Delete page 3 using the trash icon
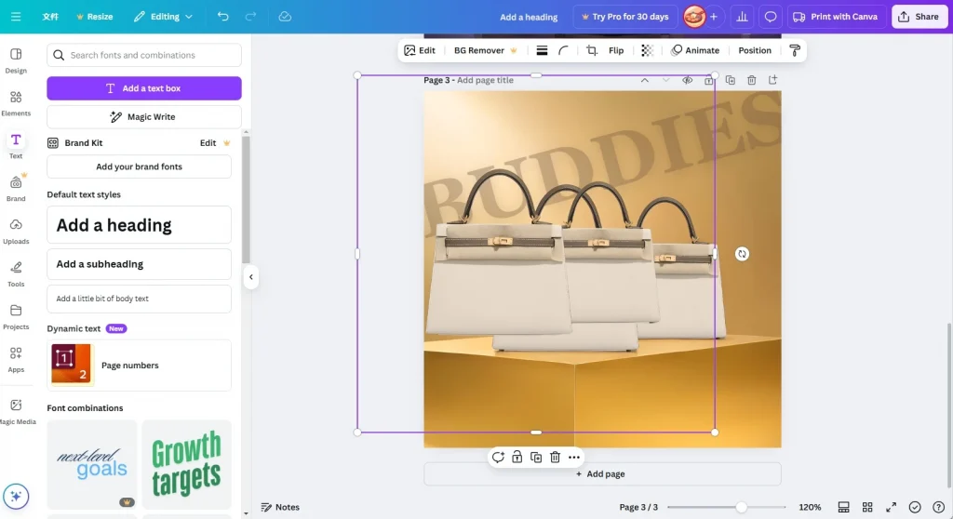This screenshot has width=953, height=519. click(x=751, y=81)
